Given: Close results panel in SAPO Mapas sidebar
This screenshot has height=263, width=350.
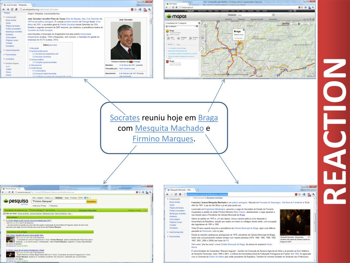Looking at the screenshot, I should [199, 23].
